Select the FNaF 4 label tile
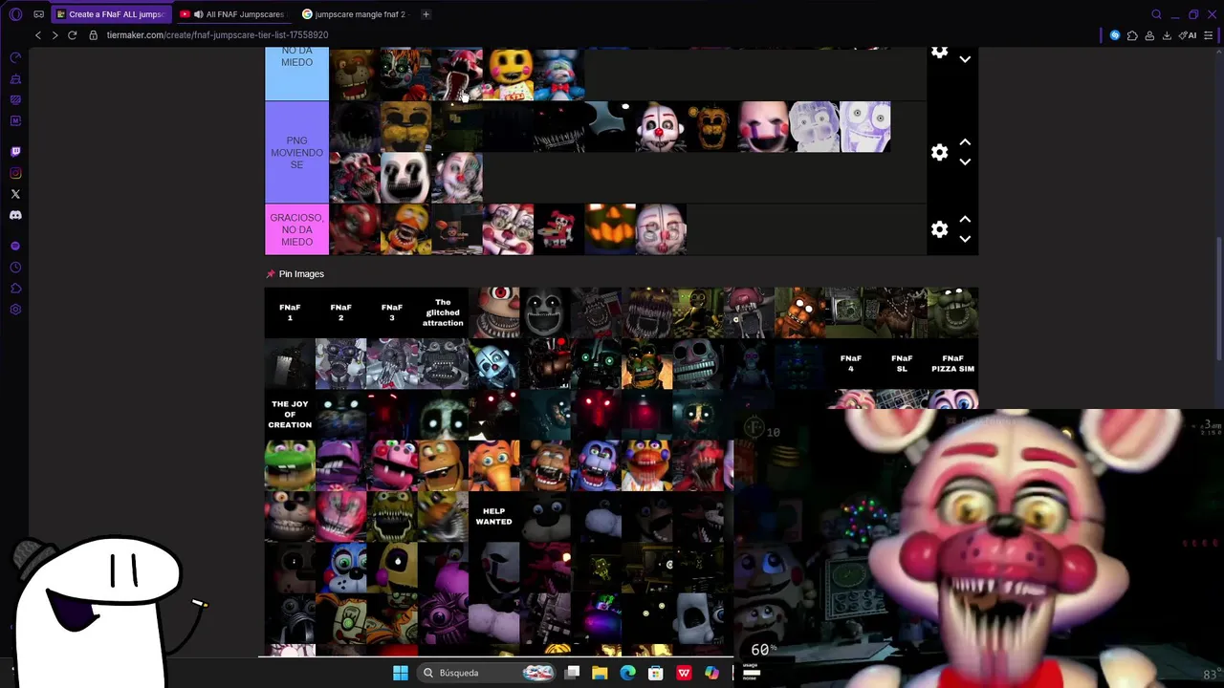1224x688 pixels. pos(850,363)
